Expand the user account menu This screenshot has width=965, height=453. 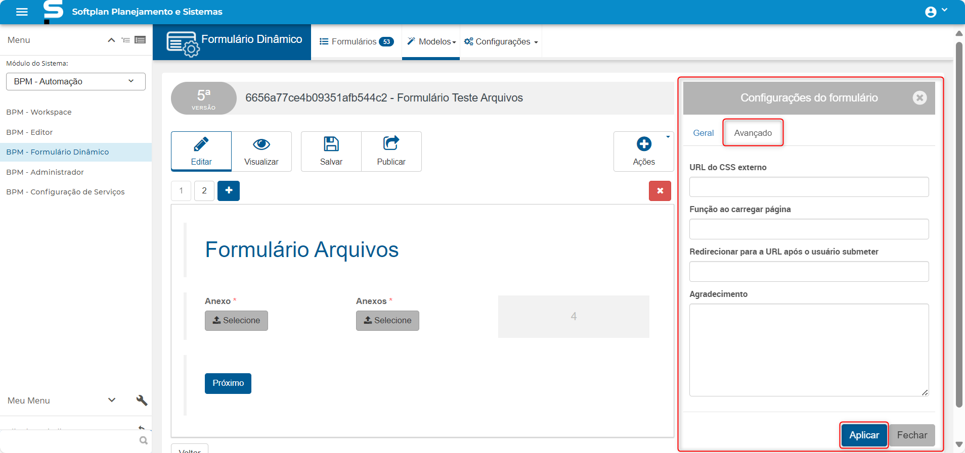pyautogui.click(x=936, y=12)
